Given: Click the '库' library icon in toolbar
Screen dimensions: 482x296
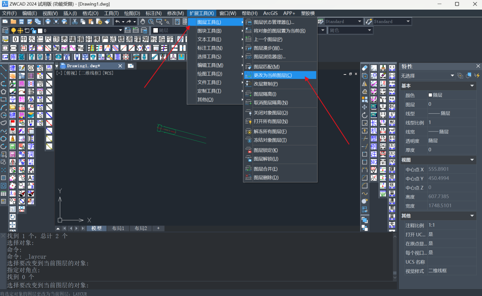Looking at the screenshot, I should 13,57.
